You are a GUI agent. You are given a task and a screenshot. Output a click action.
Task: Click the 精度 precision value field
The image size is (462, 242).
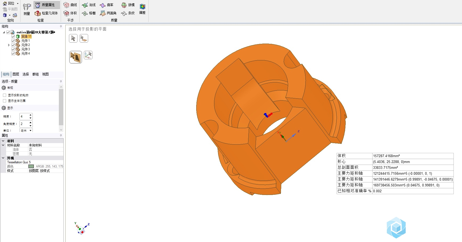pyautogui.click(x=24, y=116)
